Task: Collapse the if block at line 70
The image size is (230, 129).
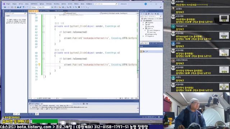Action: [x=43, y=59]
